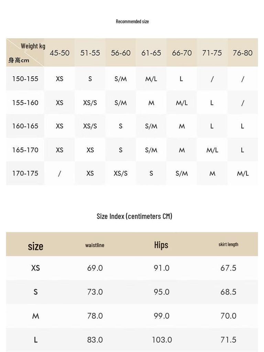The image size is (264, 352).
Task: Click the Recommended size title
Action: 132,22
